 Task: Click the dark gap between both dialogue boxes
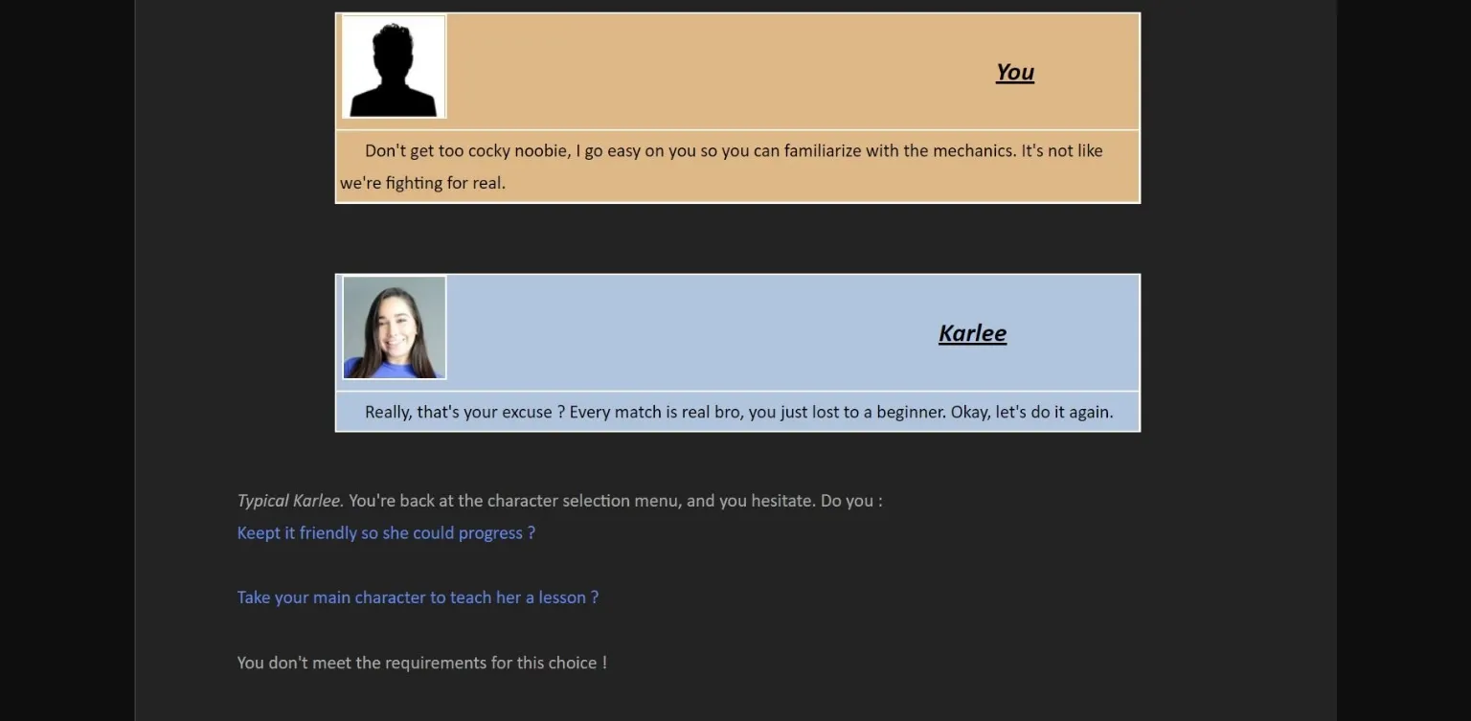tap(737, 238)
